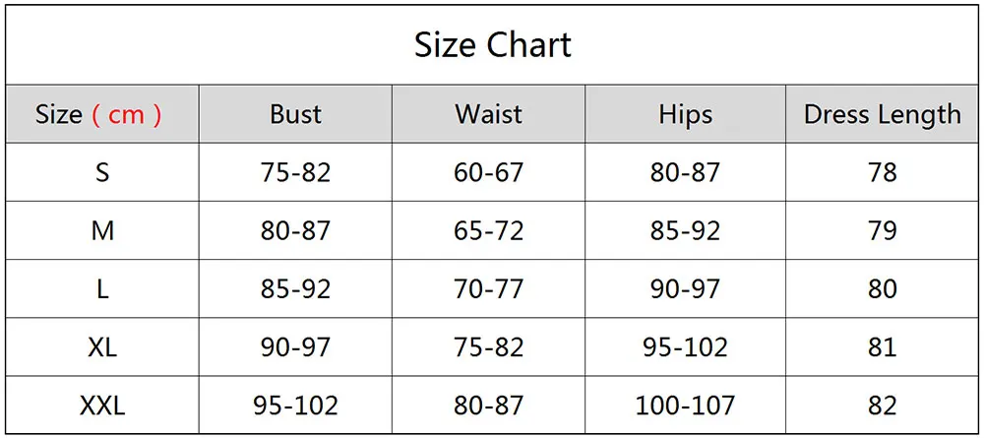Select the S size row label
The height and width of the screenshot is (438, 984).
pyautogui.click(x=102, y=172)
